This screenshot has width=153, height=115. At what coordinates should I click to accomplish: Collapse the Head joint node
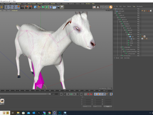[x=126, y=32]
